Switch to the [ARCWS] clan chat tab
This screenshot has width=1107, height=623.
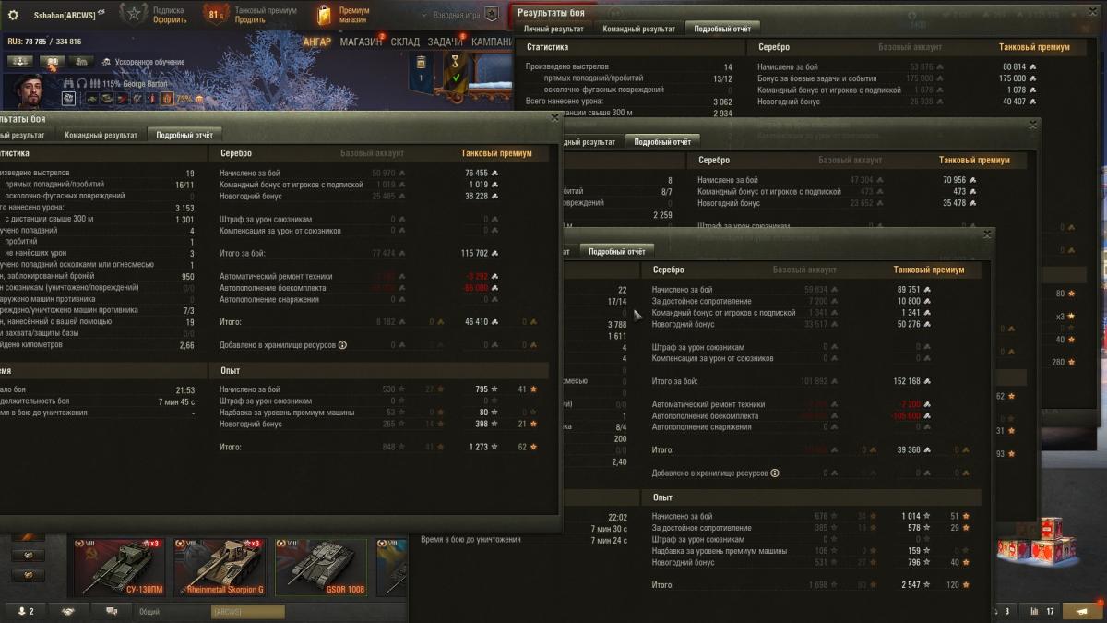tap(246, 611)
